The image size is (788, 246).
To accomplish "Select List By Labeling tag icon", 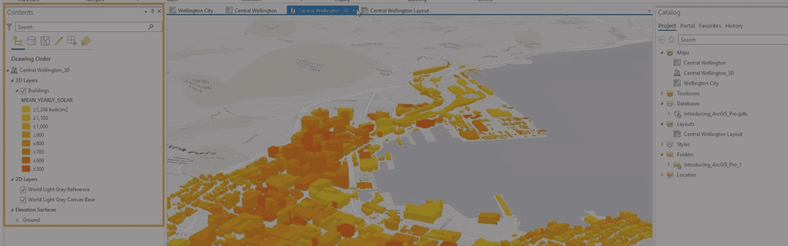I will (x=86, y=41).
